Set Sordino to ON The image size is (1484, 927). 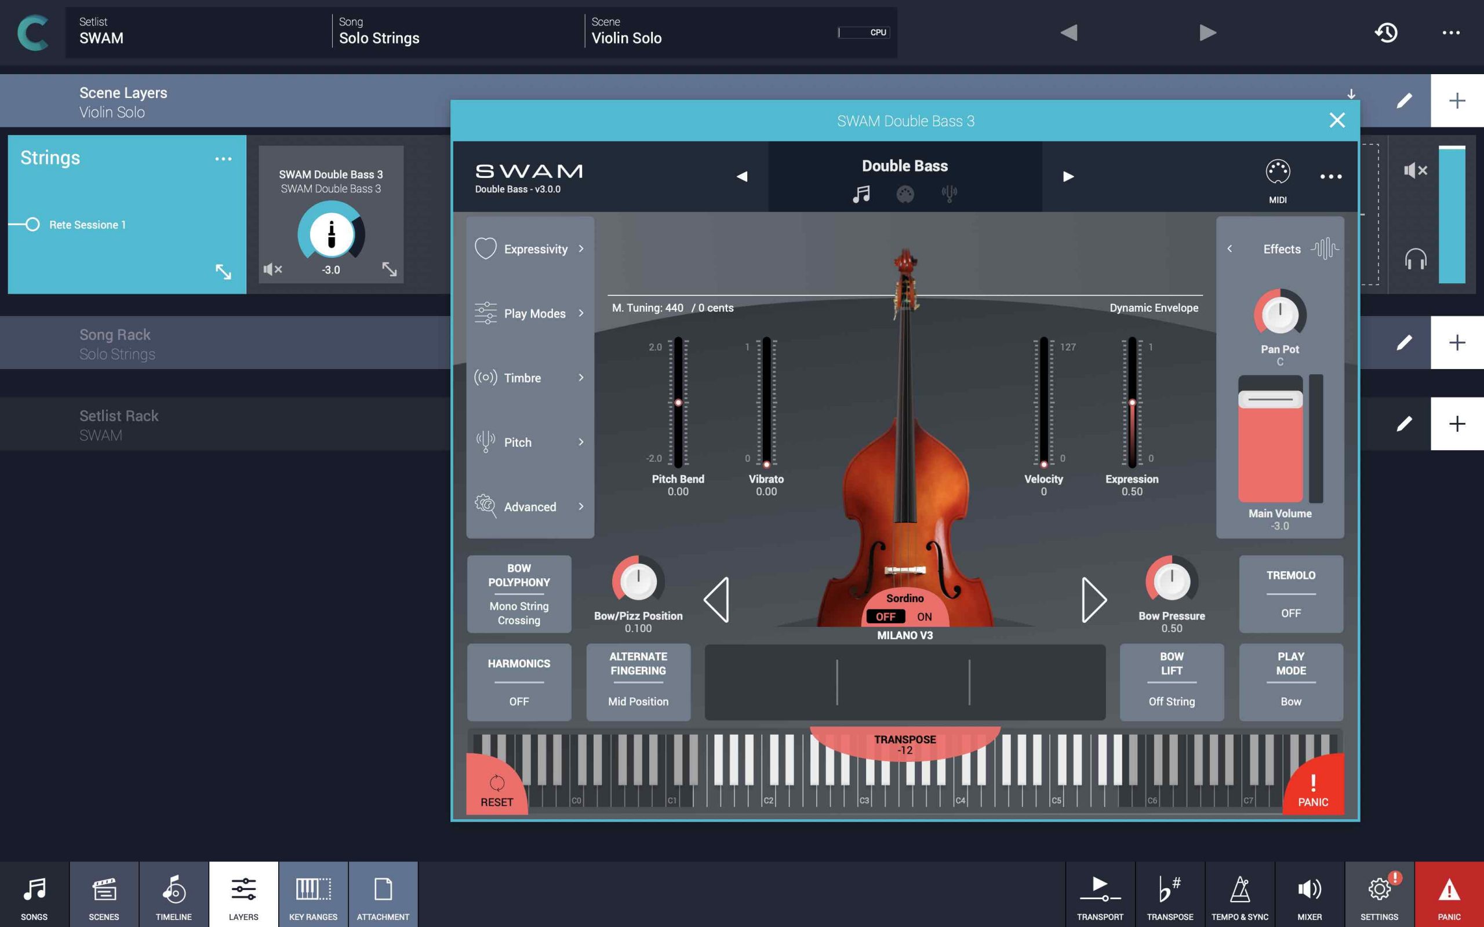pyautogui.click(x=924, y=617)
